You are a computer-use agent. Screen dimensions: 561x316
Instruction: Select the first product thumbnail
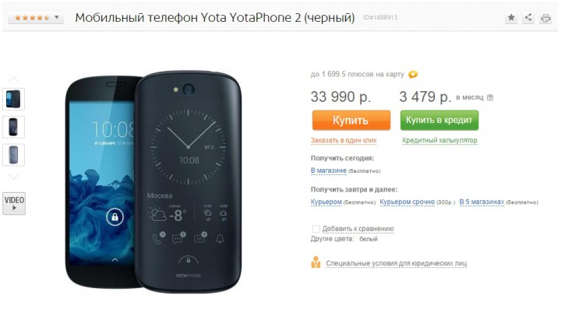click(13, 99)
